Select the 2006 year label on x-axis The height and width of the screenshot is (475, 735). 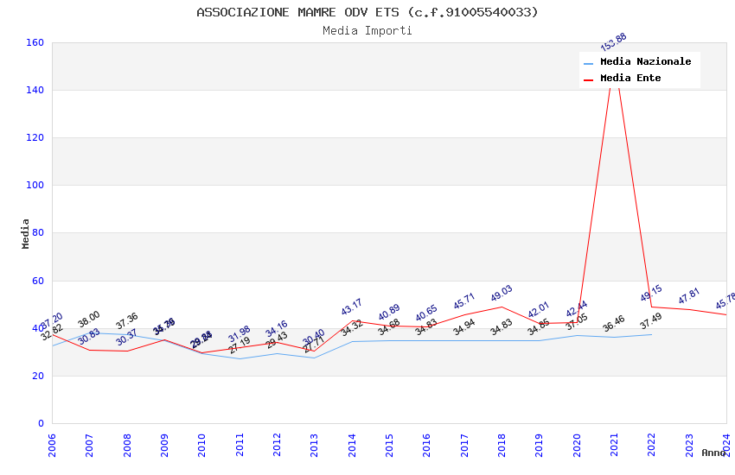point(52,445)
